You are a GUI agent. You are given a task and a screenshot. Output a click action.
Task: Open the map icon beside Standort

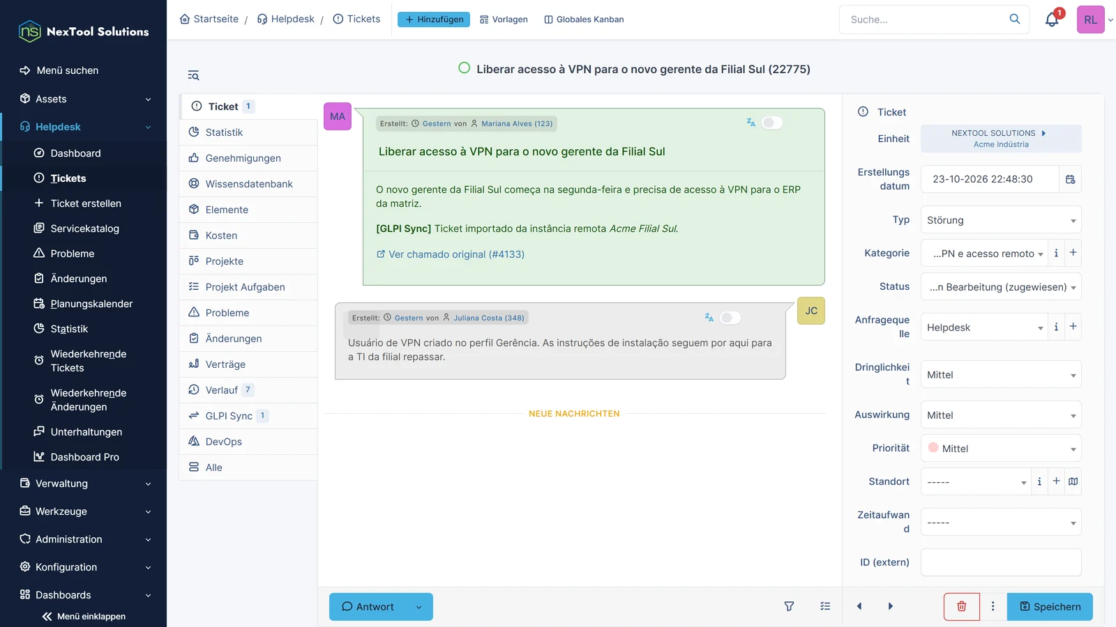tap(1073, 481)
